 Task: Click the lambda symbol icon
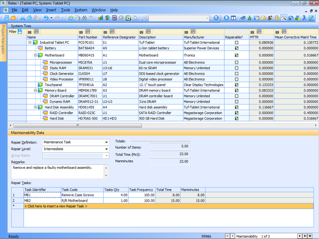tap(304, 18)
